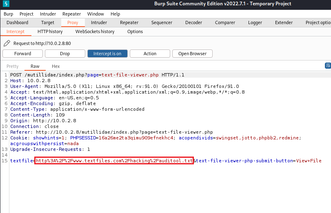Click the textfile URL parameter value
This screenshot has height=213, width=331.
114,161
